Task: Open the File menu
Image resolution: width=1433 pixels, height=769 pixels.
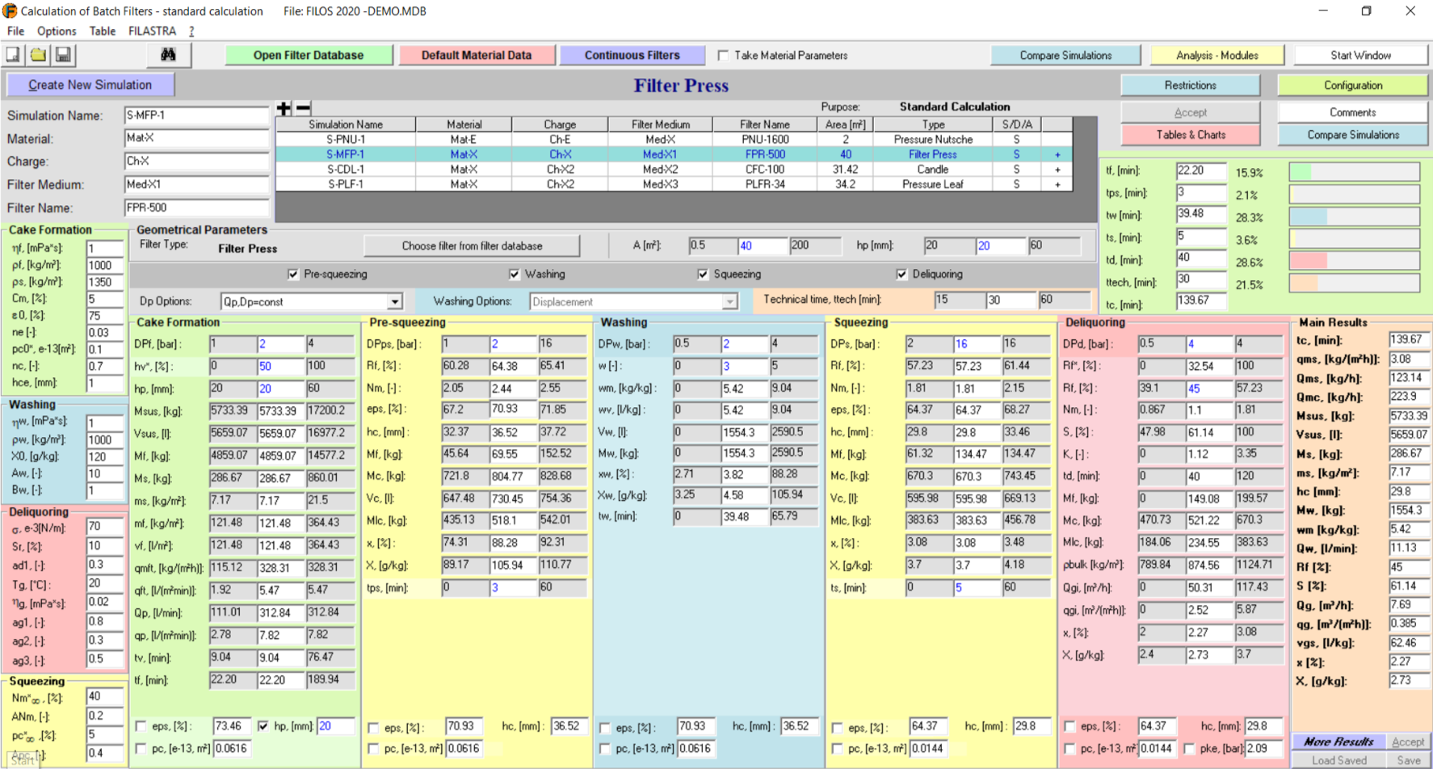Action: pos(15,31)
